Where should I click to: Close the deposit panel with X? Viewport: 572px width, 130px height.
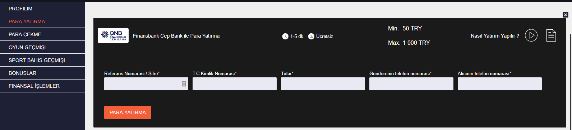click(566, 15)
